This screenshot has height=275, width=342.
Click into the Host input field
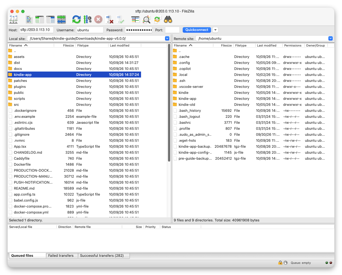(x=36, y=30)
